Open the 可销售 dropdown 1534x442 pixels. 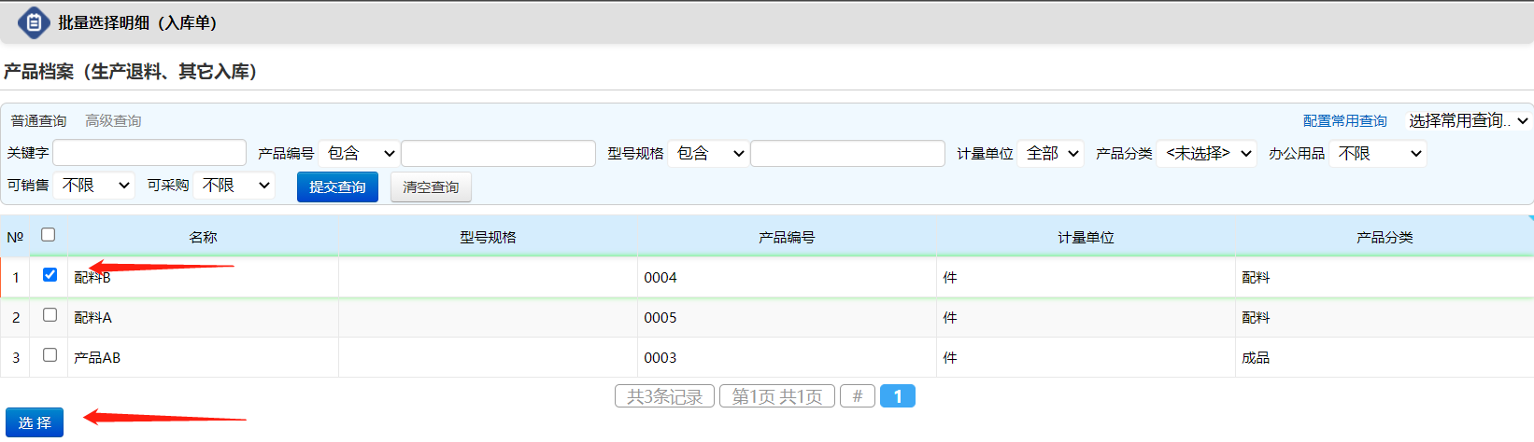point(94,186)
